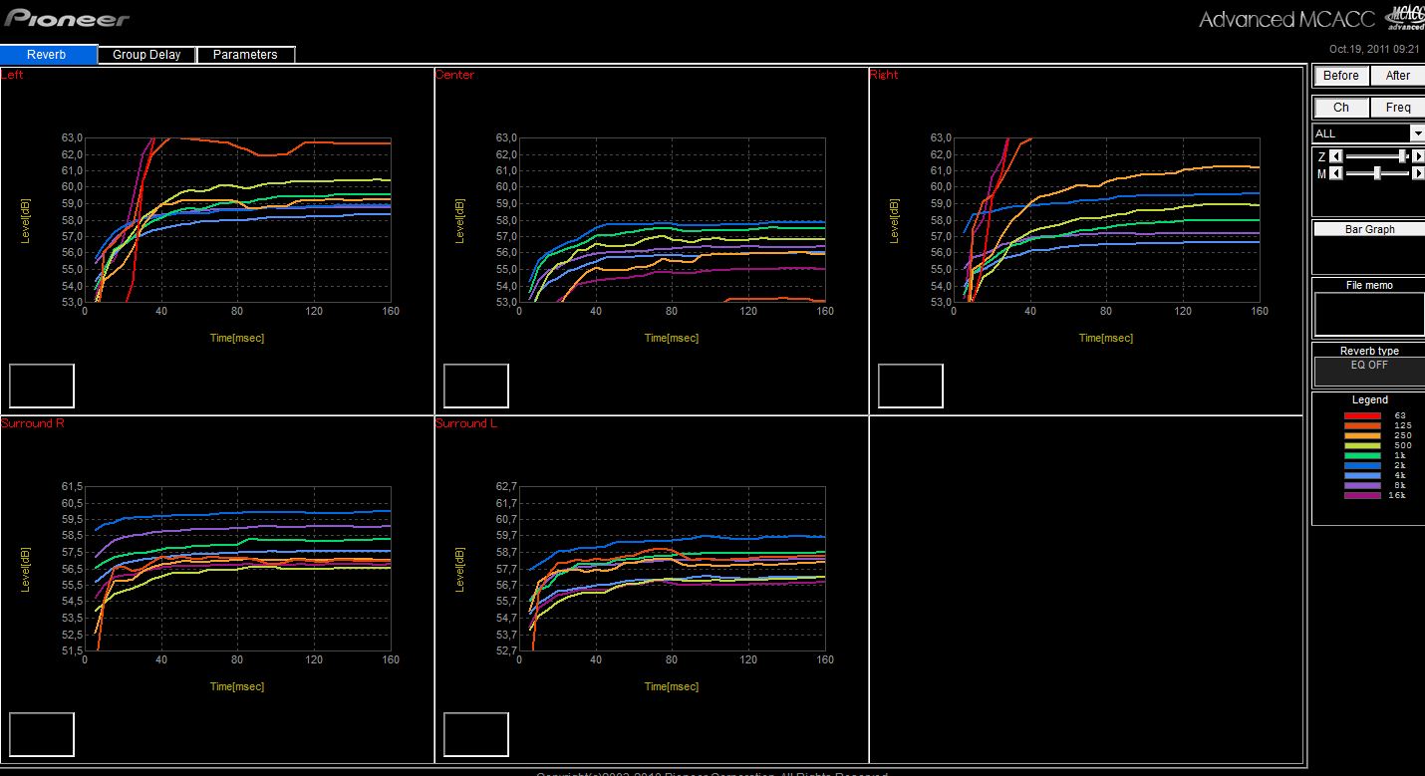Image resolution: width=1425 pixels, height=776 pixels.
Task: Toggle the Before view
Action: click(x=1340, y=76)
